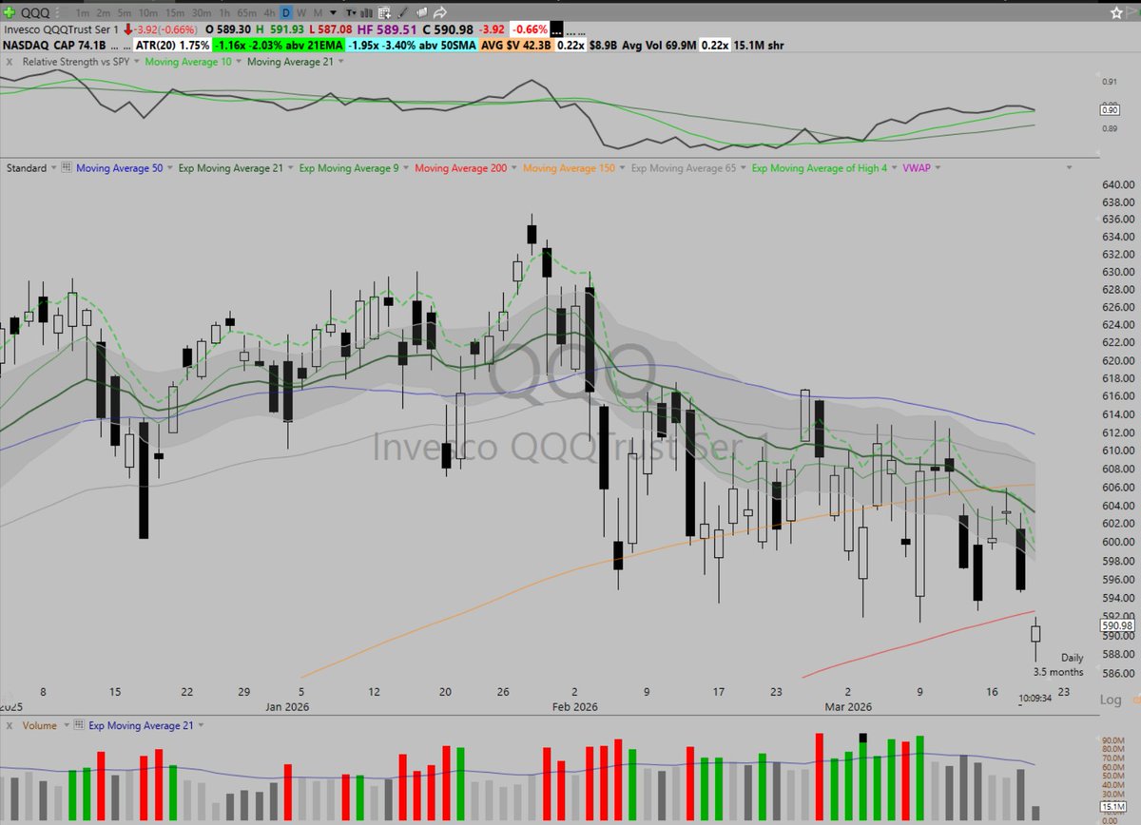The width and height of the screenshot is (1141, 825).
Task: Click the share arrow icon
Action: 440,12
